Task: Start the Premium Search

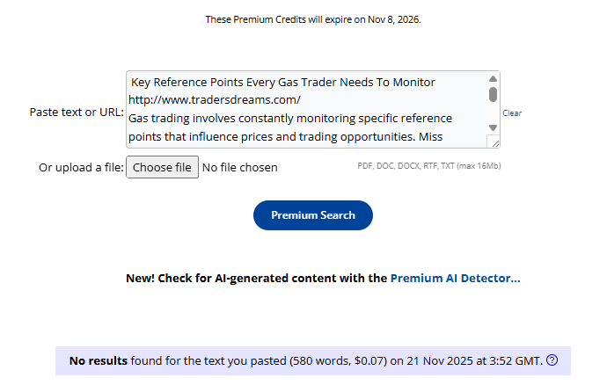Action: click(312, 215)
